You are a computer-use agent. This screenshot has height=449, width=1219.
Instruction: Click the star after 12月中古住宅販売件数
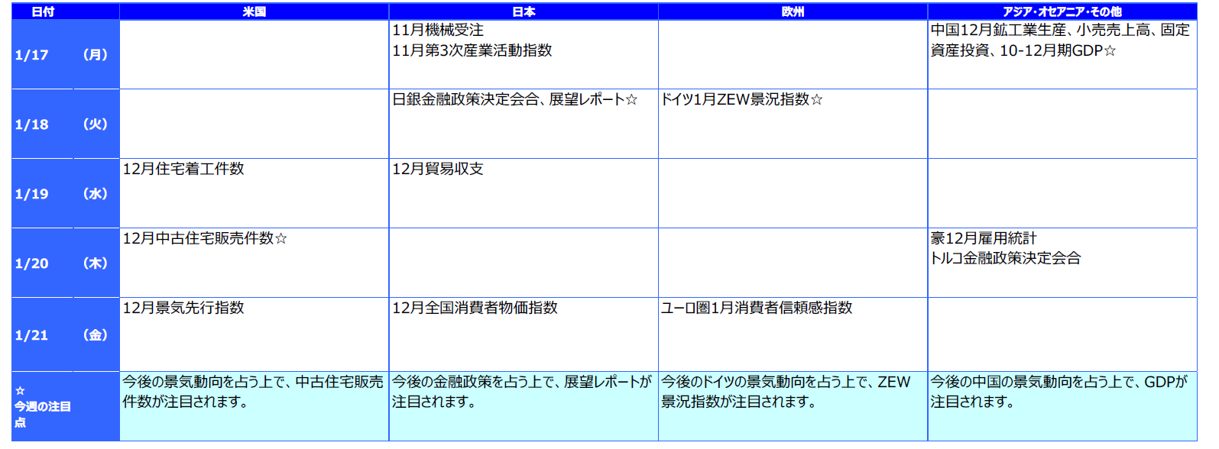pos(281,239)
